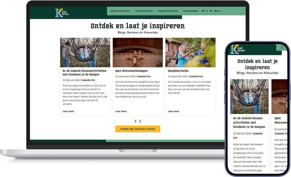Open search via magnifying glass icon
Viewport: 291px width, 177px height.
pos(207,11)
